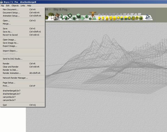This screenshot has width=167, height=132.
Task: Create a green sphere primitive
Action: coord(65,18)
